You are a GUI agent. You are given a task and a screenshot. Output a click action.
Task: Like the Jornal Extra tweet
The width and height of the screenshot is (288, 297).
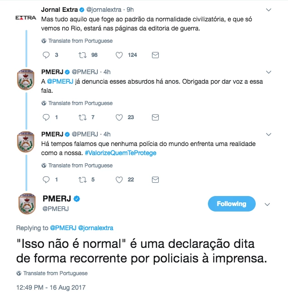click(119, 55)
